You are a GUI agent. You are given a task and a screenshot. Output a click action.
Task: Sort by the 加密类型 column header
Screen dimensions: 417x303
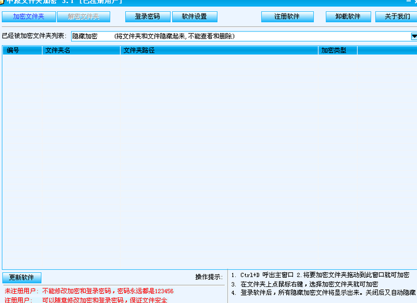[x=338, y=50]
